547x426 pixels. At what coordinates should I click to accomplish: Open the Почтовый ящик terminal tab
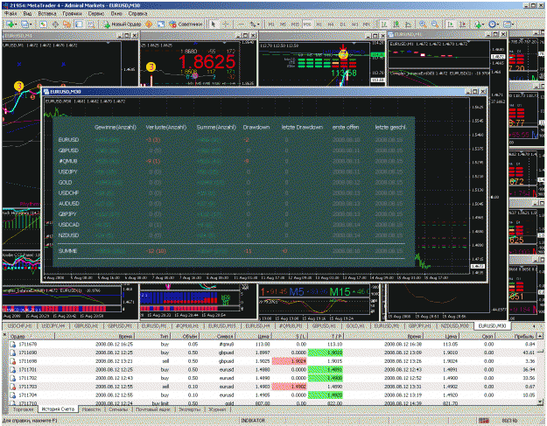(x=153, y=409)
